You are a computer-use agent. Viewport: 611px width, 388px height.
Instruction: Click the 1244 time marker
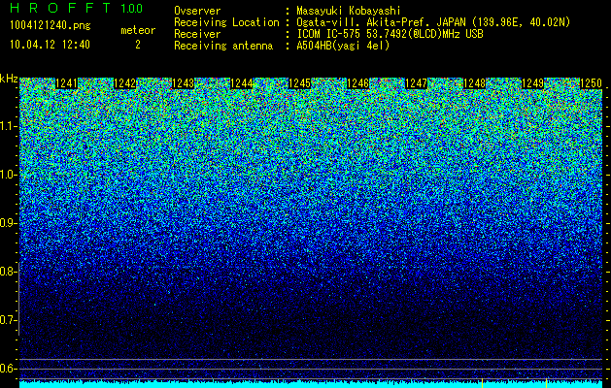point(242,83)
